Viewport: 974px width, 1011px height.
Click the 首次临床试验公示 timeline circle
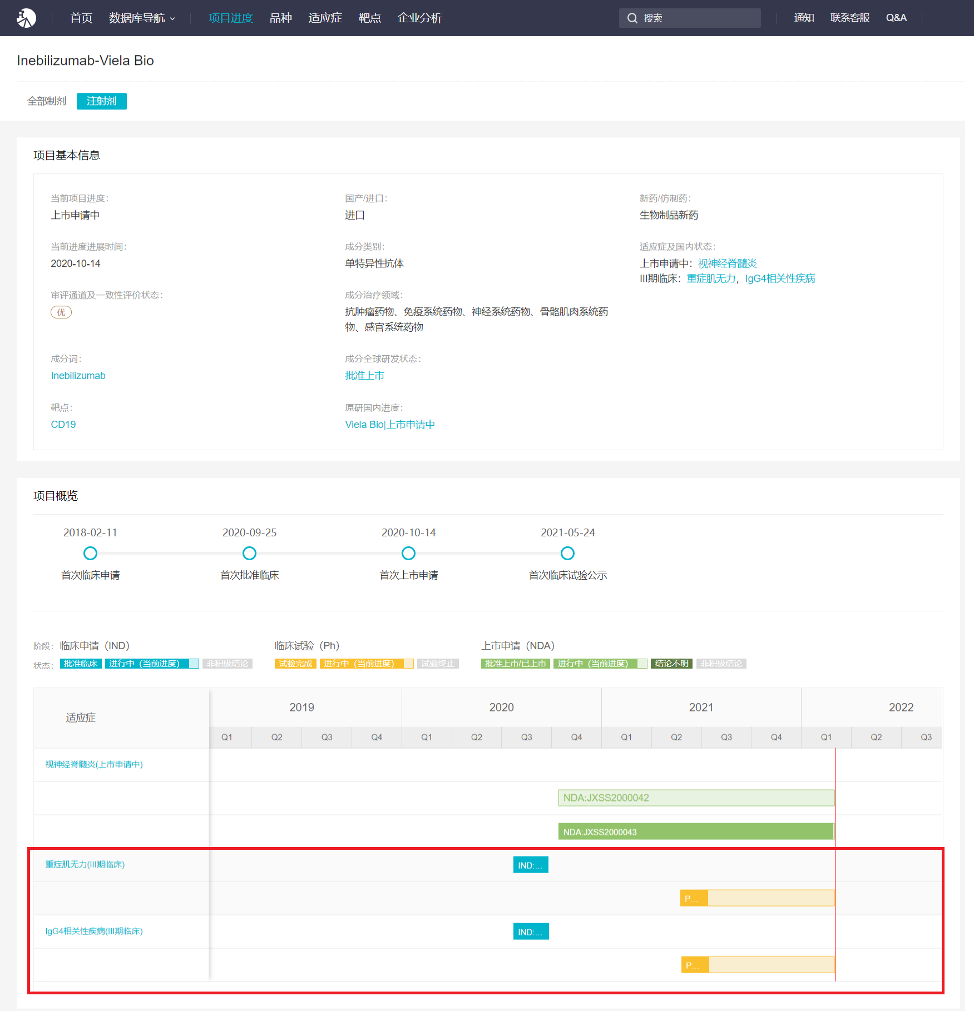pyautogui.click(x=567, y=554)
